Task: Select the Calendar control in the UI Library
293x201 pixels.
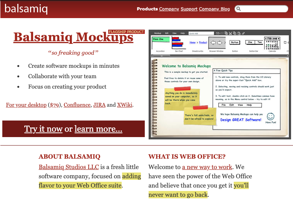Action: pos(272,44)
